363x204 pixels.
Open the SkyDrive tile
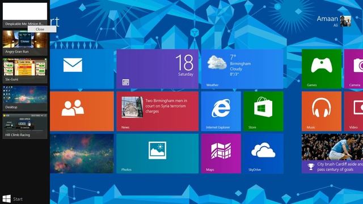pos(263,154)
